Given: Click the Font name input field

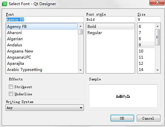Looking at the screenshot, I should pyautogui.click(x=44, y=19).
